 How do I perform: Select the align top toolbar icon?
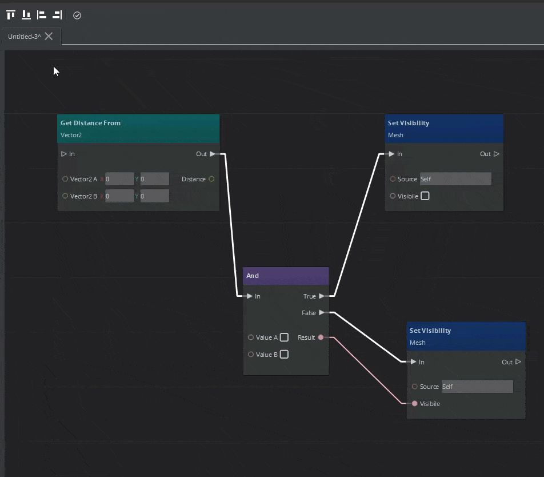pos(10,14)
